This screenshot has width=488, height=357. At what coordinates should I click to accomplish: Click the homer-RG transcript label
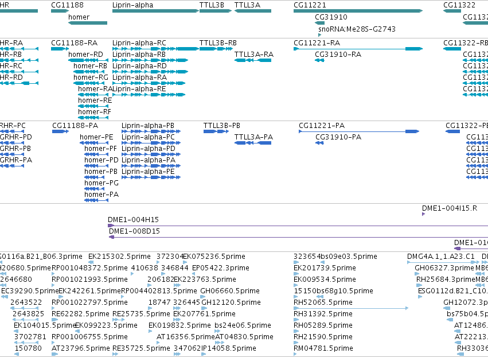coord(91,77)
